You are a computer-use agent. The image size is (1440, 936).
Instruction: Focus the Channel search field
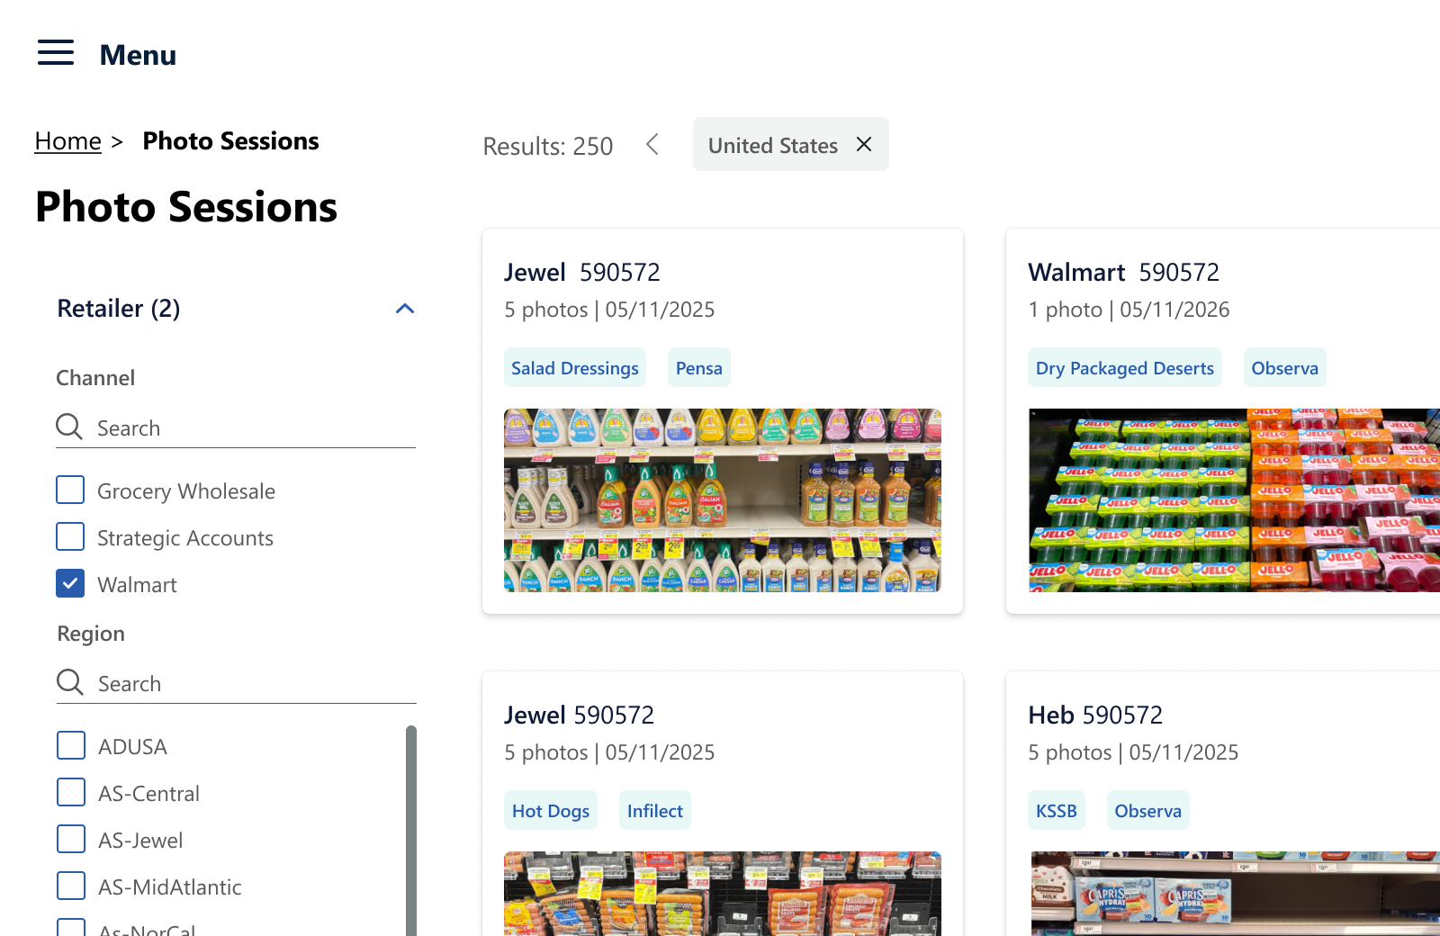pyautogui.click(x=236, y=427)
